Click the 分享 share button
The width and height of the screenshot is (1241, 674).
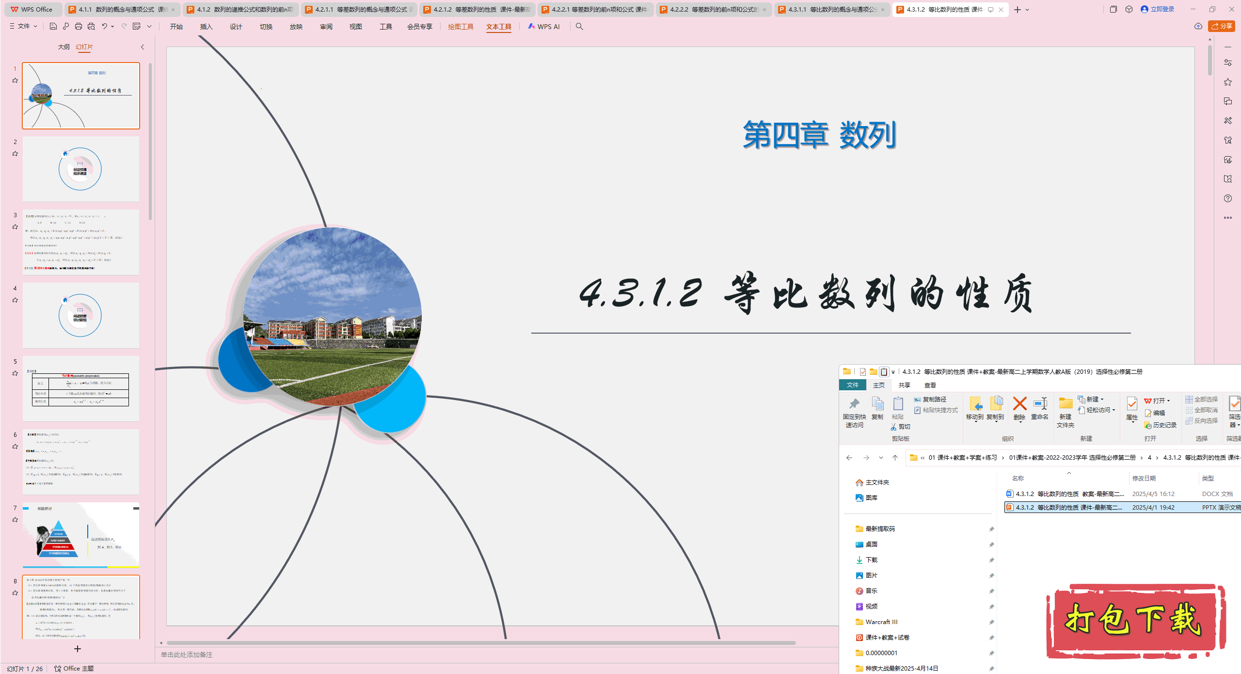1222,26
